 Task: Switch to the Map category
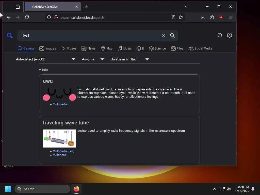[107, 48]
